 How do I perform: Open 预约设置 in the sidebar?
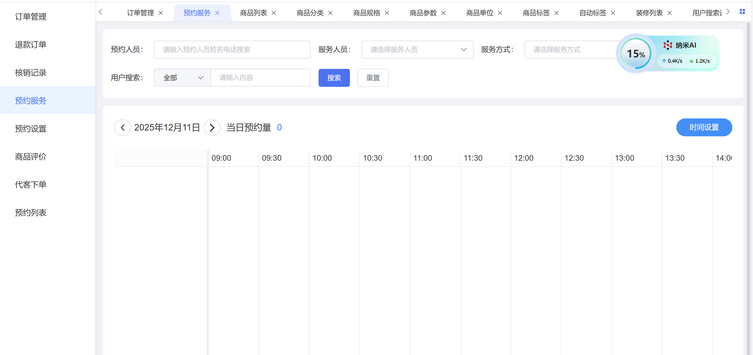pyautogui.click(x=31, y=129)
